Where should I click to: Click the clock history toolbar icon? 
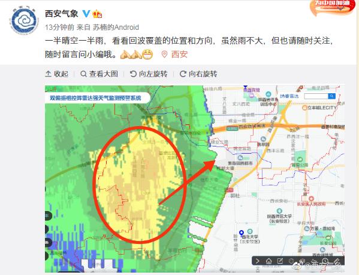[325, 261]
